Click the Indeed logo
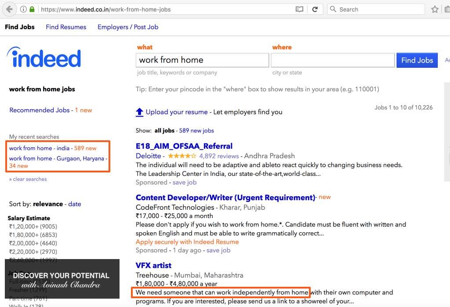 tap(44, 57)
